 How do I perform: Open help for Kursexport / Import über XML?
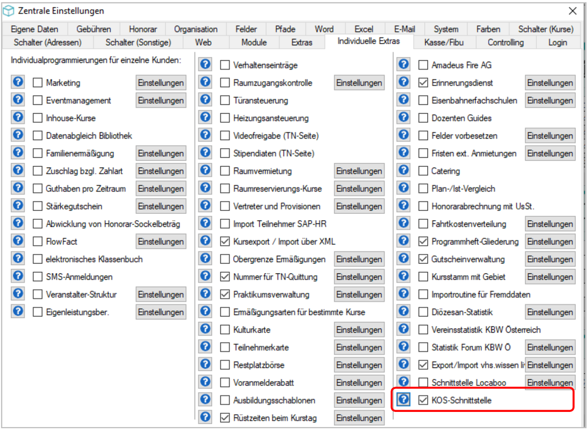pos(206,241)
